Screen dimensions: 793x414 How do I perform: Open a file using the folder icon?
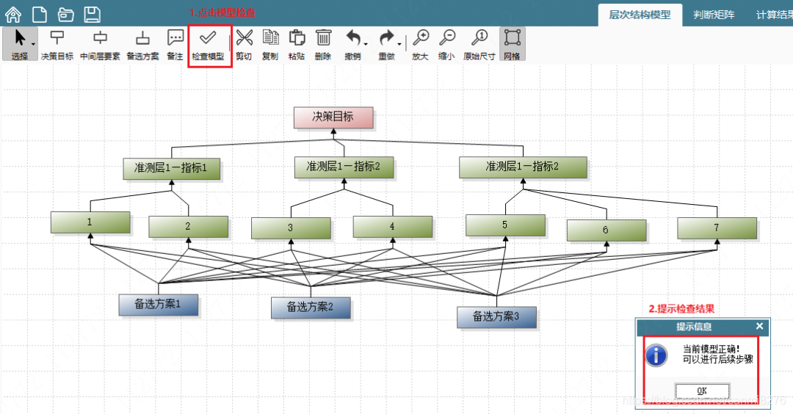pos(66,15)
